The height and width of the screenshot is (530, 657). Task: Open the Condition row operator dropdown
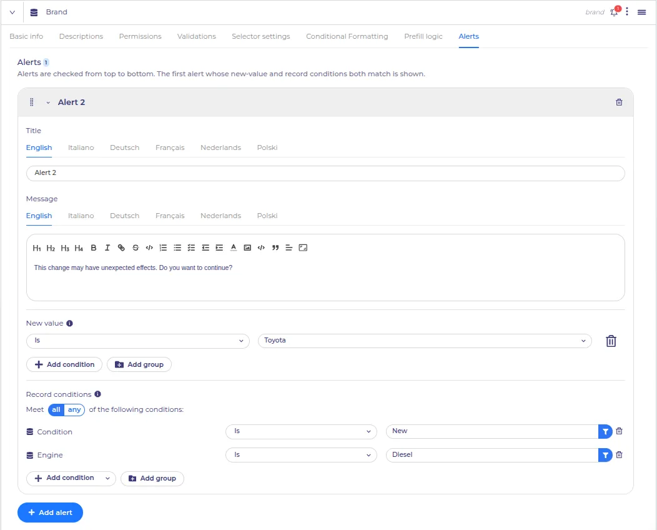(x=301, y=431)
